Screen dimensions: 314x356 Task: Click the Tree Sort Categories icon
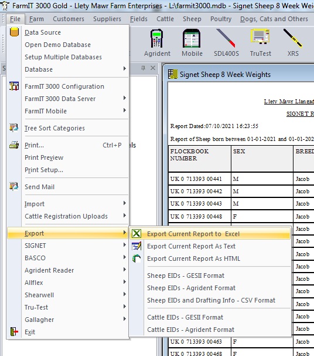point(14,128)
